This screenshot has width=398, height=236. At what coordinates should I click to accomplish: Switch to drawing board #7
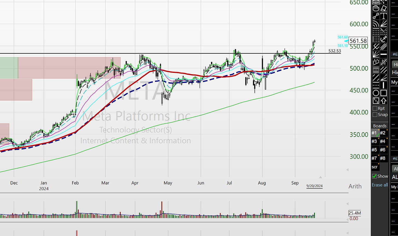[x=375, y=158]
